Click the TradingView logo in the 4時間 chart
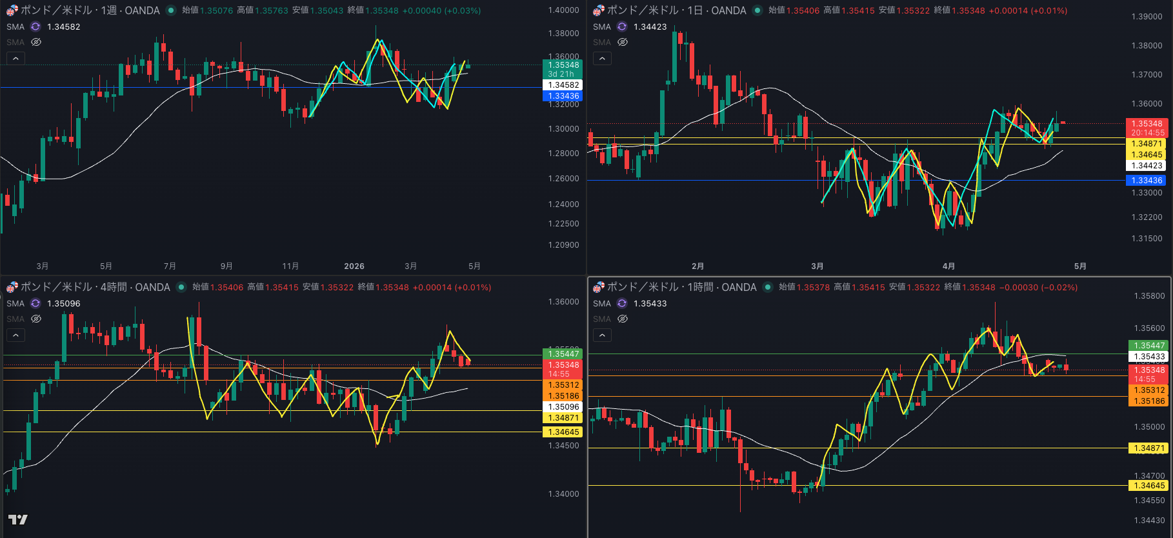1173x538 pixels. pyautogui.click(x=18, y=519)
